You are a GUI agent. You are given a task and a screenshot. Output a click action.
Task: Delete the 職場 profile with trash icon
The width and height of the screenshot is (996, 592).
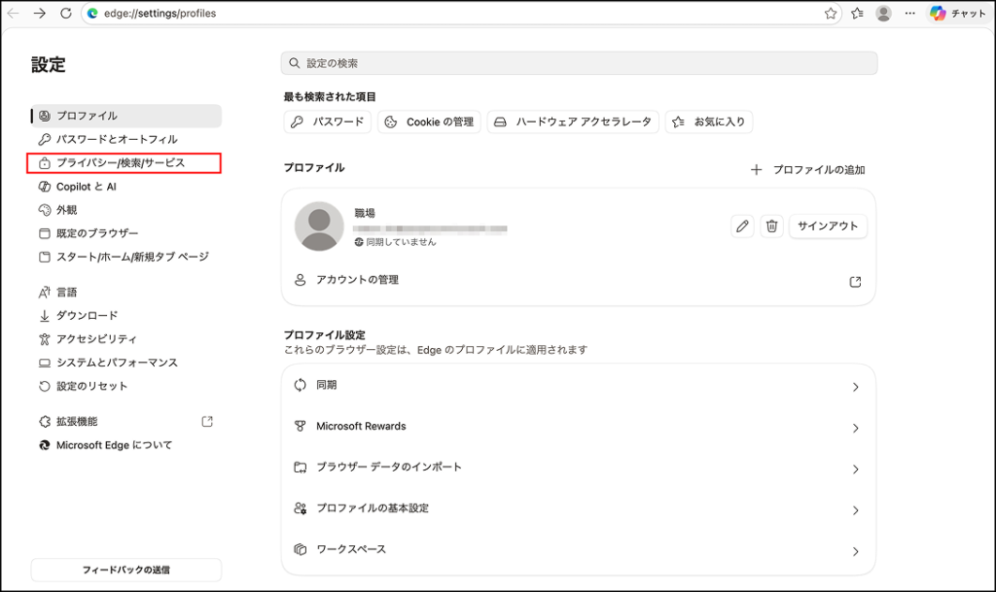point(771,226)
